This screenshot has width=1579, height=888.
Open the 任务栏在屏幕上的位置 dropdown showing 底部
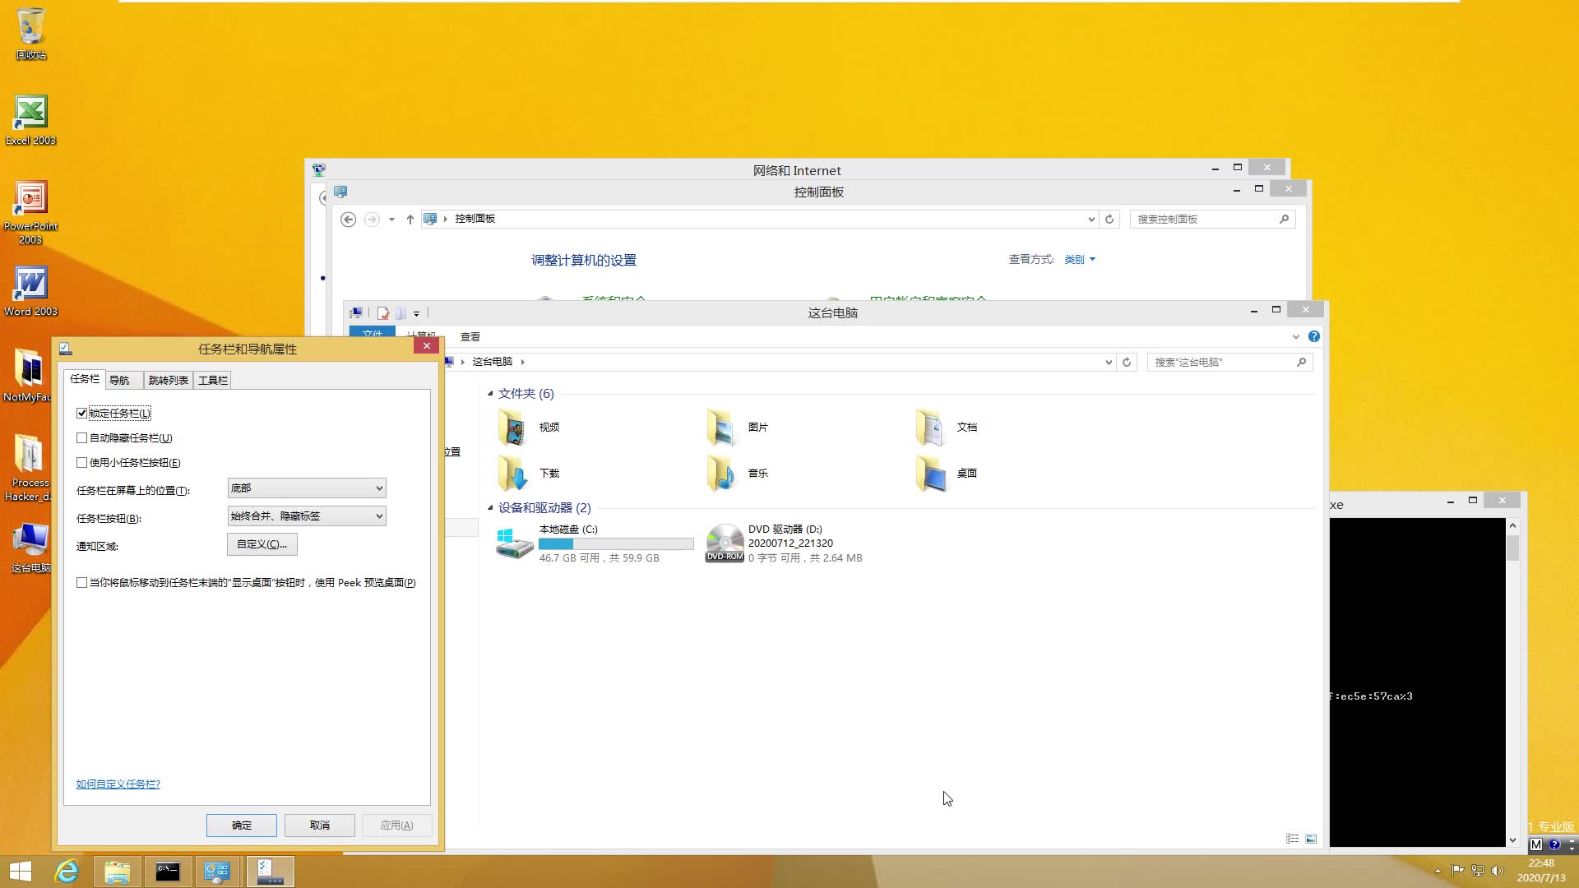click(306, 488)
